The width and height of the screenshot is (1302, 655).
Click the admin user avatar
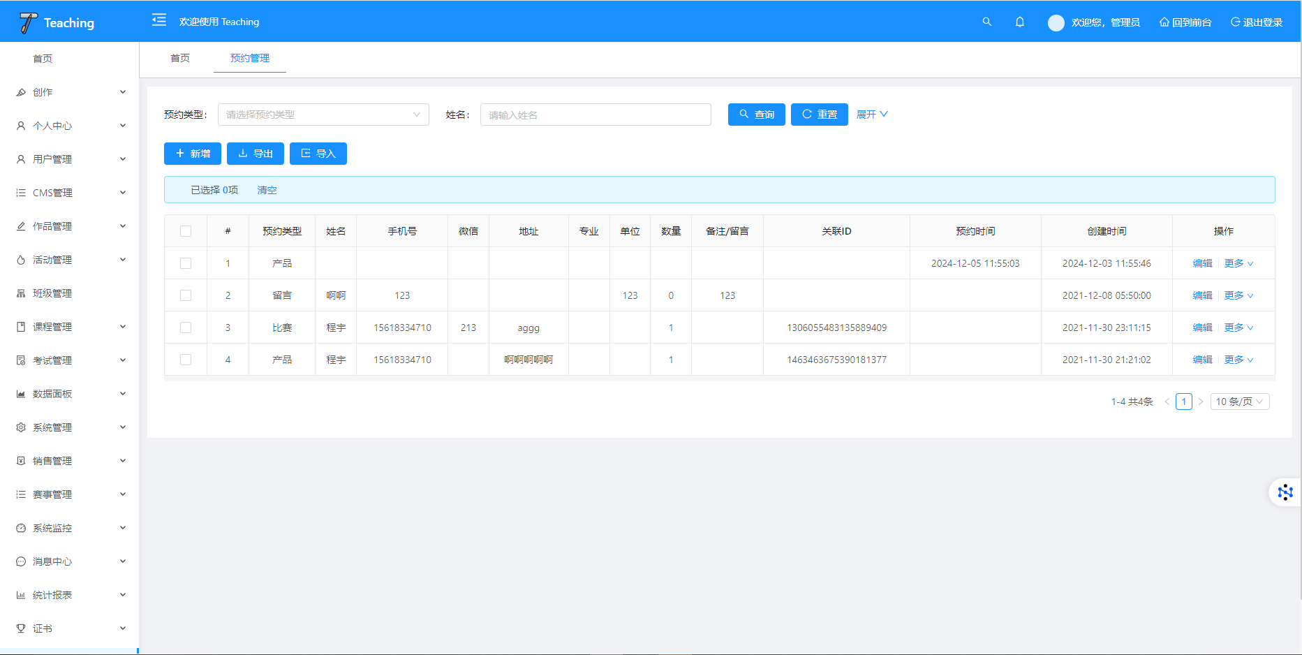click(1056, 22)
